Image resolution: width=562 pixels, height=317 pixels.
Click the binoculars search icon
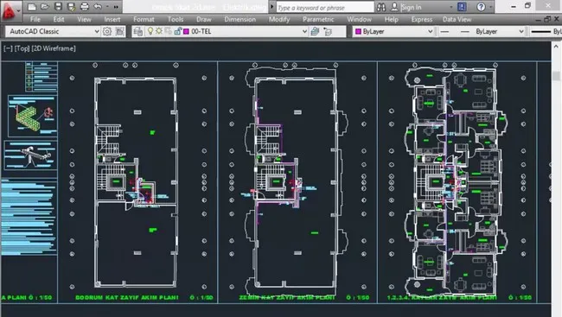click(x=381, y=7)
